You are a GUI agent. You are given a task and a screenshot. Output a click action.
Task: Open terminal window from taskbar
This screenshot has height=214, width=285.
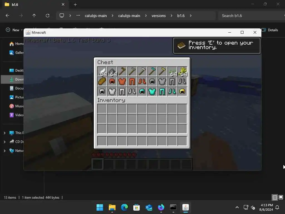[x=173, y=207]
